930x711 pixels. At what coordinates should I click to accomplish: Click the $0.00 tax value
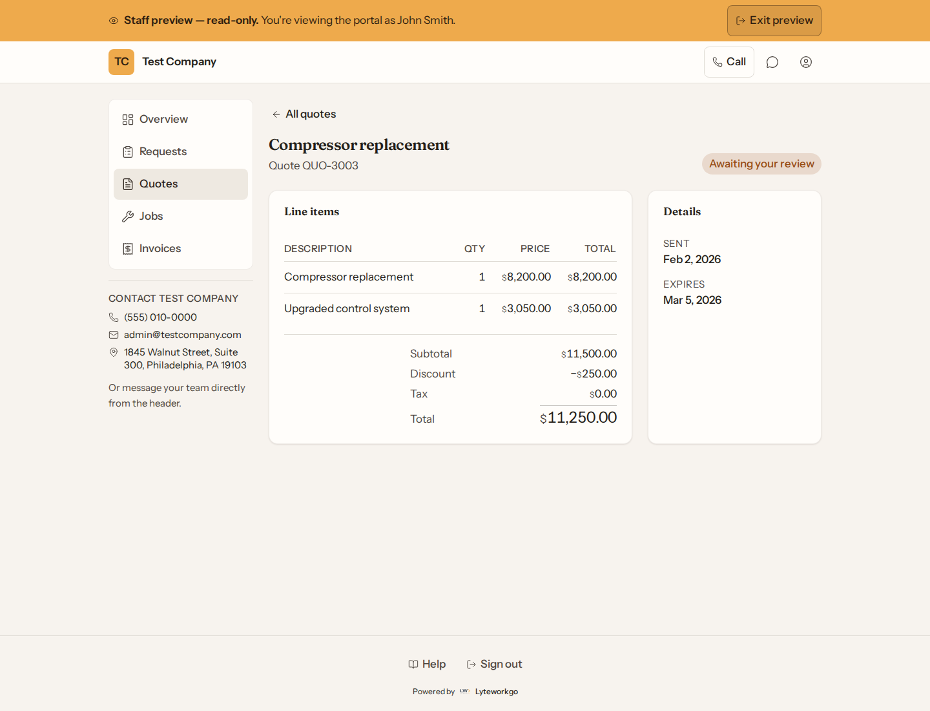click(603, 394)
